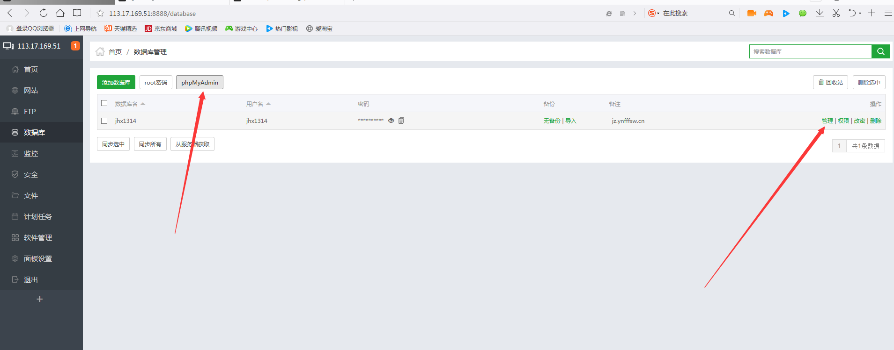
Task: Activate the scissors screenshot tool
Action: (x=836, y=13)
